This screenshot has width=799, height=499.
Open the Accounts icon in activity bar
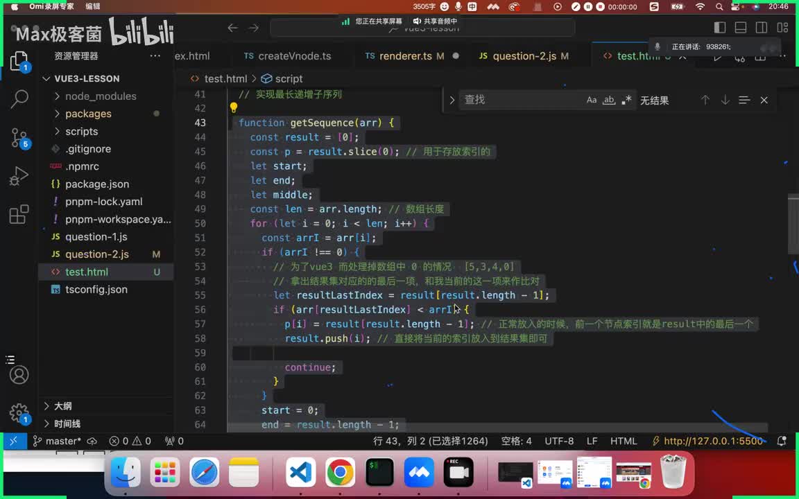coord(19,375)
